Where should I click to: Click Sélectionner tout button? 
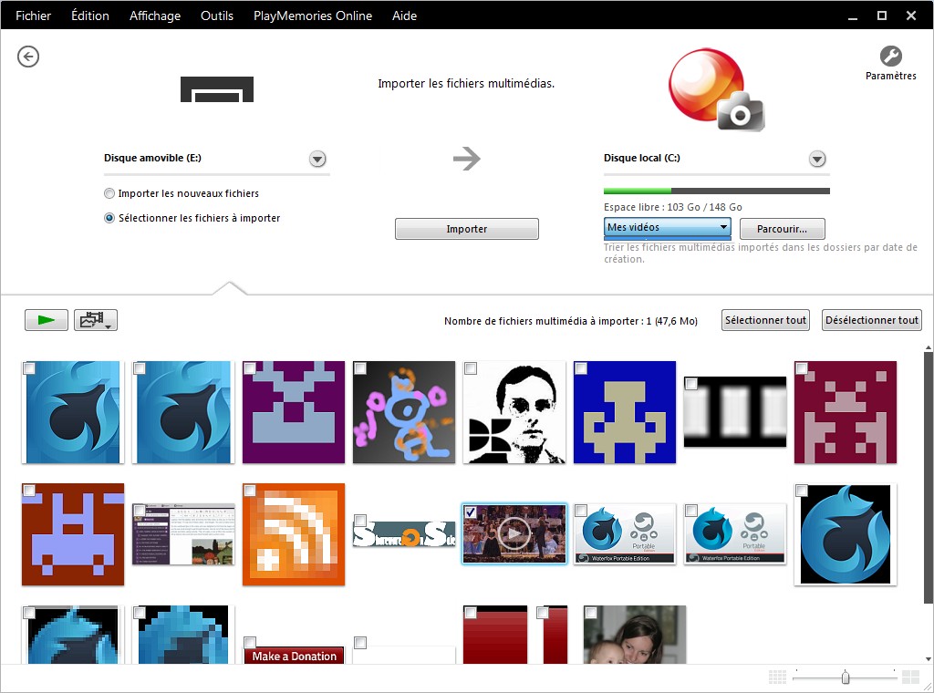click(x=765, y=320)
